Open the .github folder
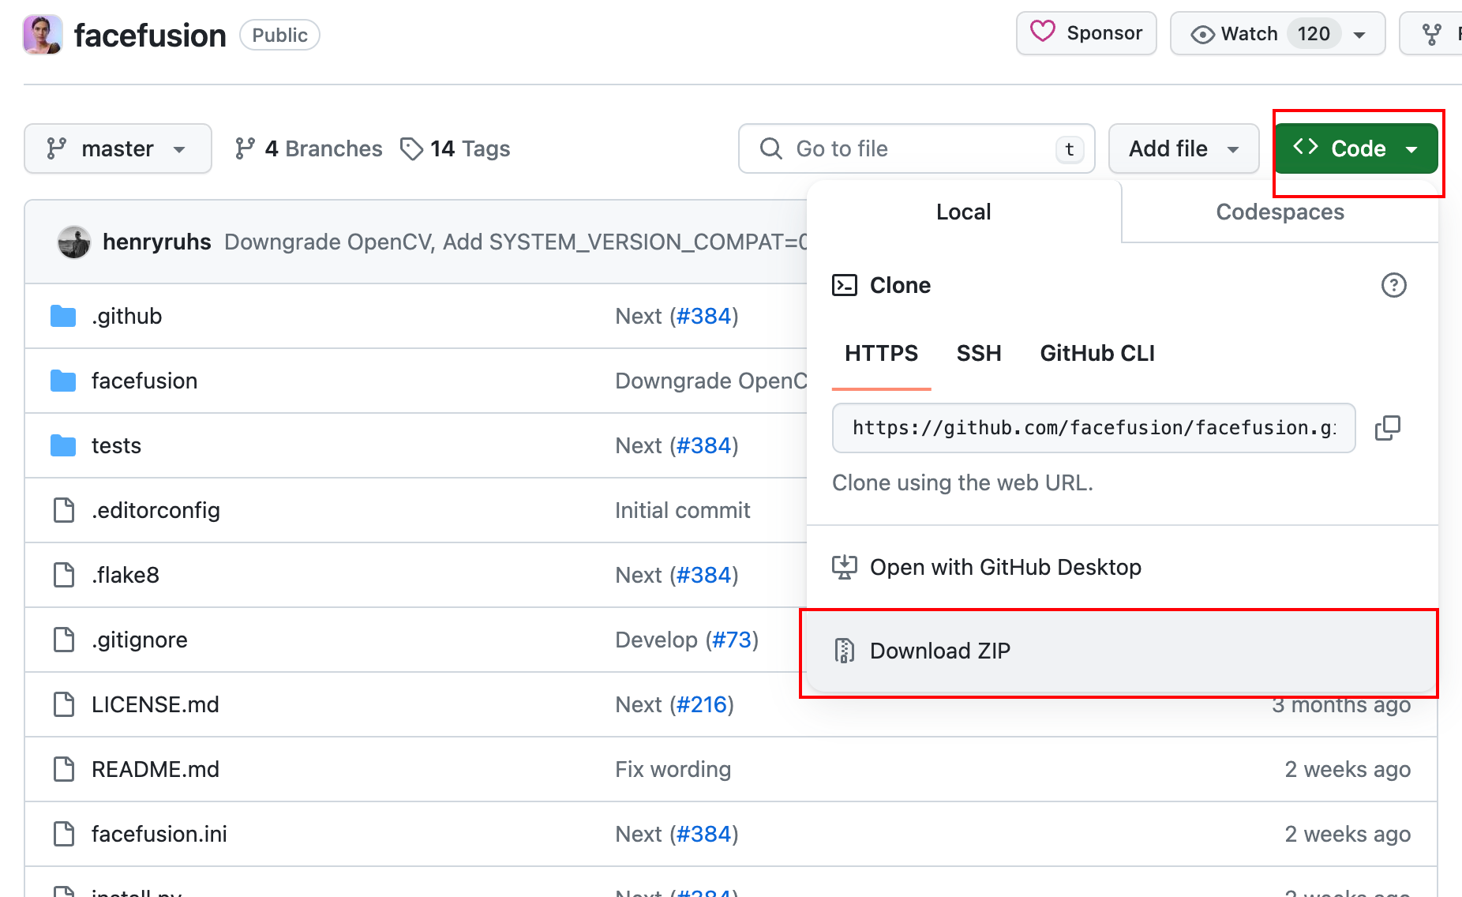This screenshot has height=897, width=1462. (x=127, y=316)
